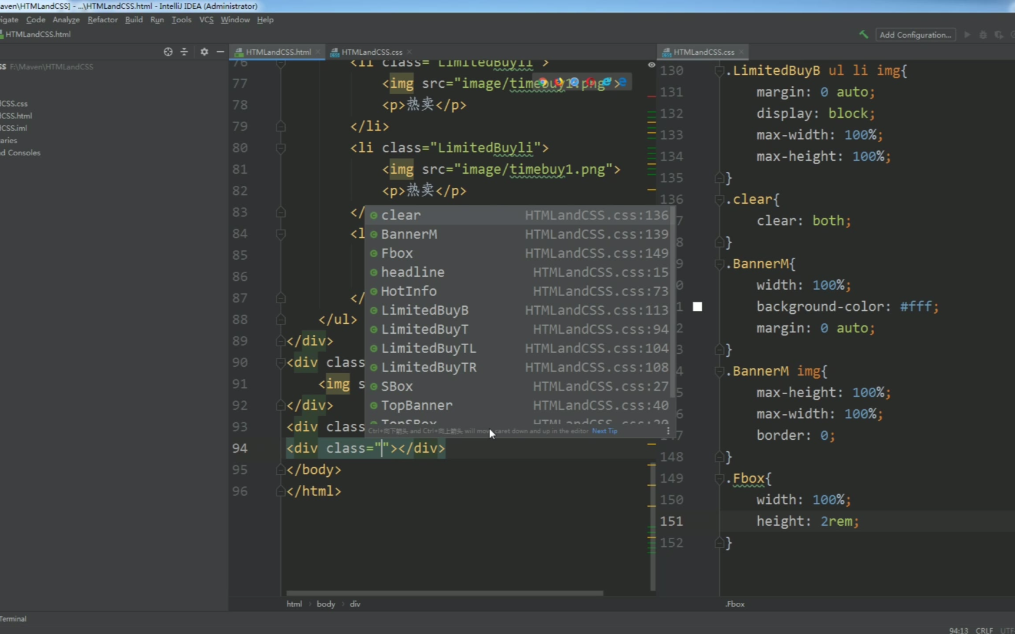Image resolution: width=1015 pixels, height=634 pixels.
Task: Hide the project tool window with minus icon
Action: pos(220,52)
